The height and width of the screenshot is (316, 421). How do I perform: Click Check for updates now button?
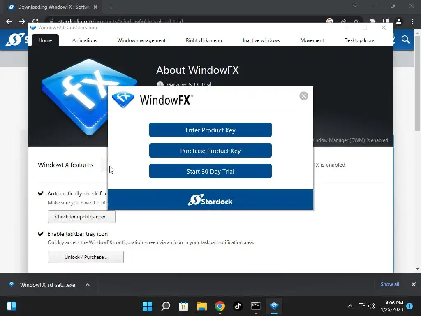click(81, 217)
